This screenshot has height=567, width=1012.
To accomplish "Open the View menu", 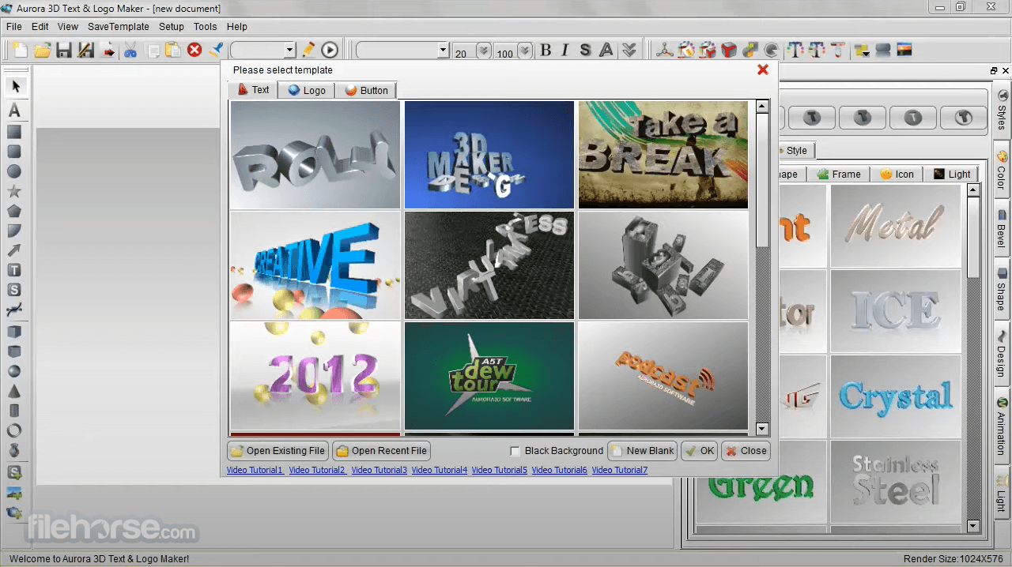I will tap(68, 26).
